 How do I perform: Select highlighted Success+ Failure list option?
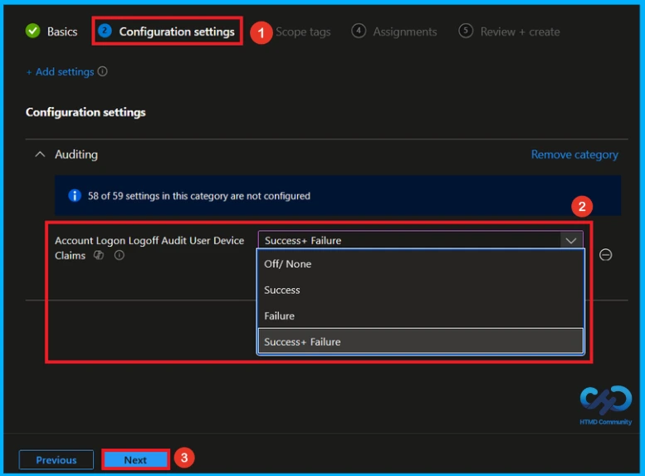(x=420, y=341)
